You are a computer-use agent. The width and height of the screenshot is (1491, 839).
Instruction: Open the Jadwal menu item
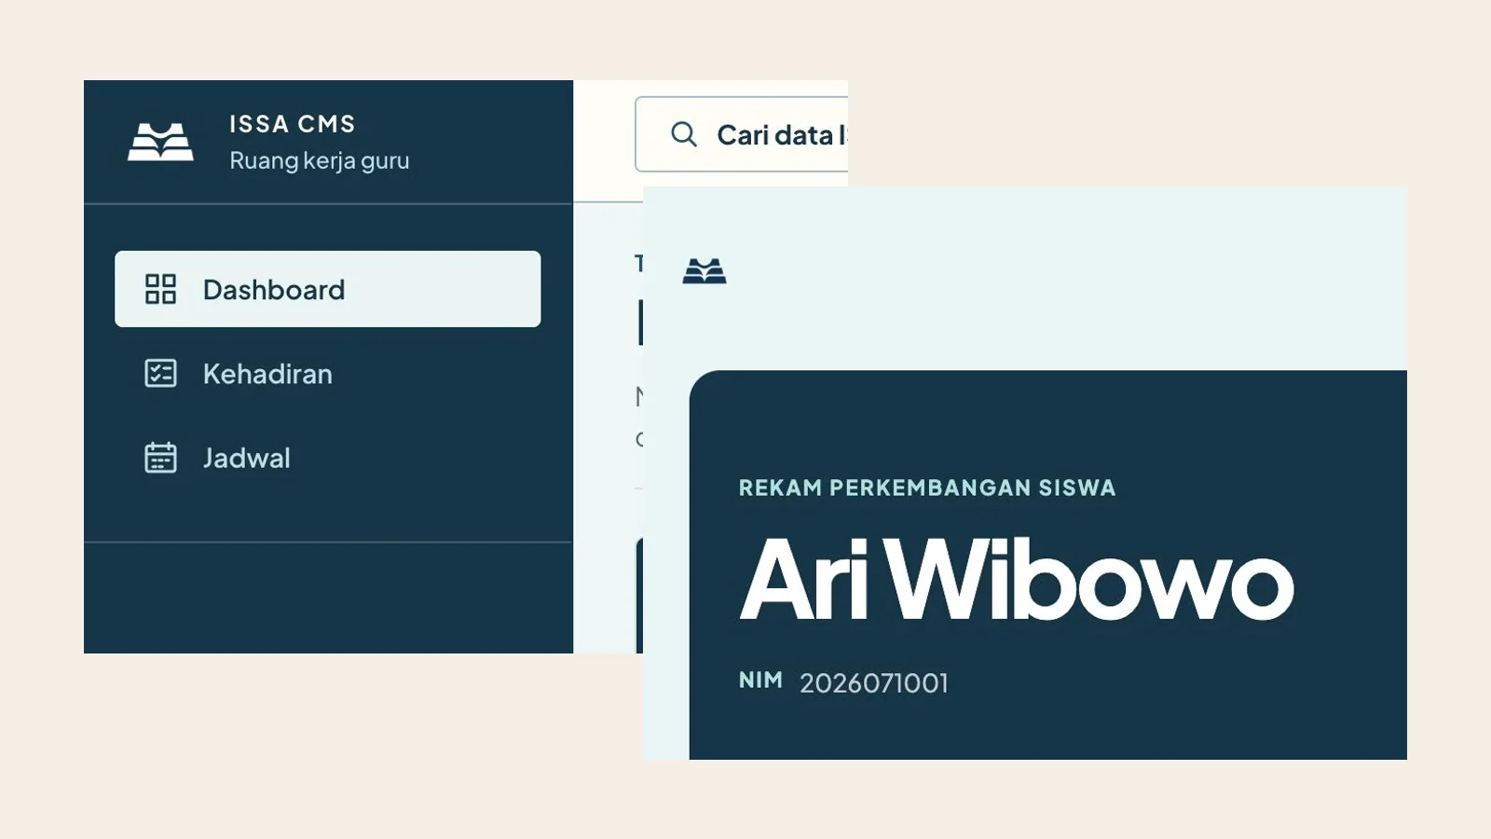coord(327,457)
